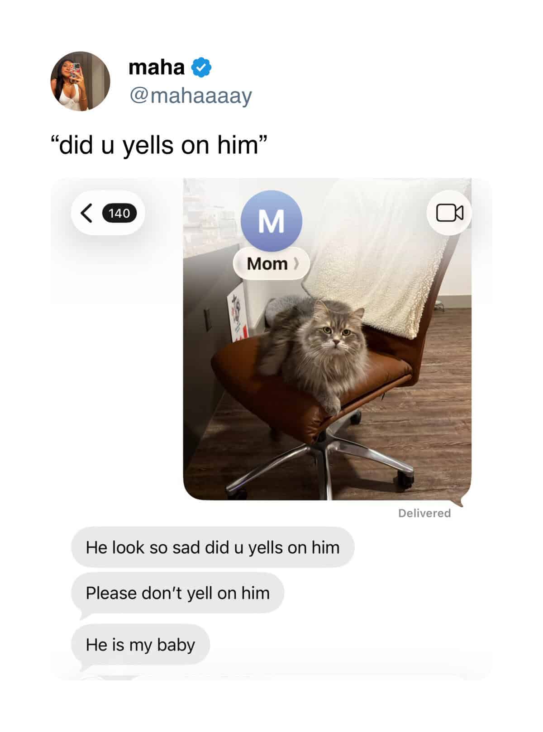This screenshot has height=732, width=543.
Task: Open the @mahaaaay handle link
Action: tap(191, 96)
